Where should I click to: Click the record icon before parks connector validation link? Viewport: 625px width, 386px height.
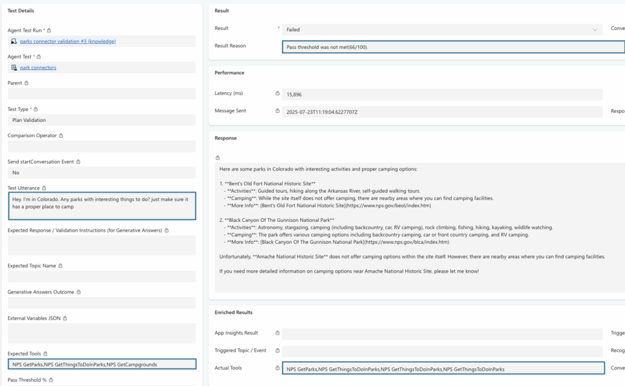click(x=14, y=41)
